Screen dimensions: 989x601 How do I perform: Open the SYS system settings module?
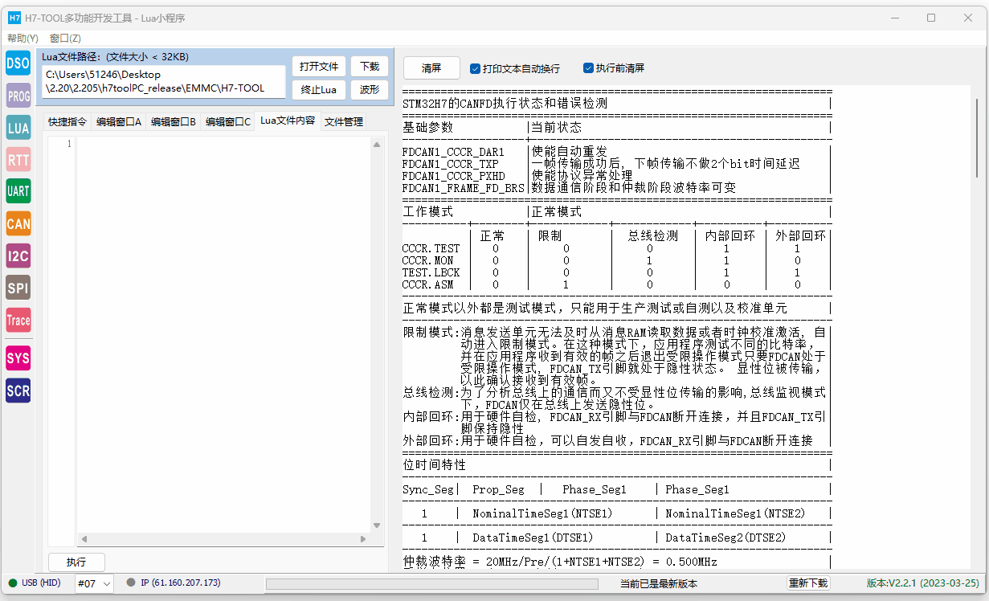point(18,358)
